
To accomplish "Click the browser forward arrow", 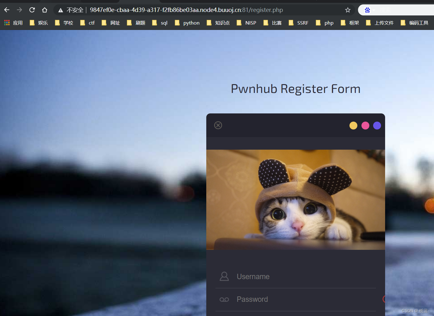I will click(19, 10).
